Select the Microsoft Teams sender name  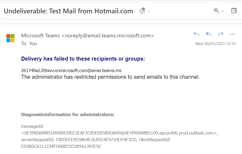[40, 35]
